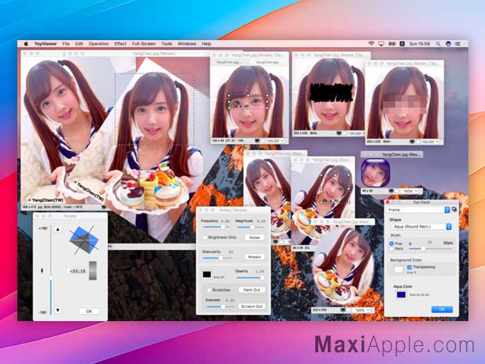485x364 pixels.
Task: Enable the Brightness Only checkbox
Action: [x=205, y=237]
